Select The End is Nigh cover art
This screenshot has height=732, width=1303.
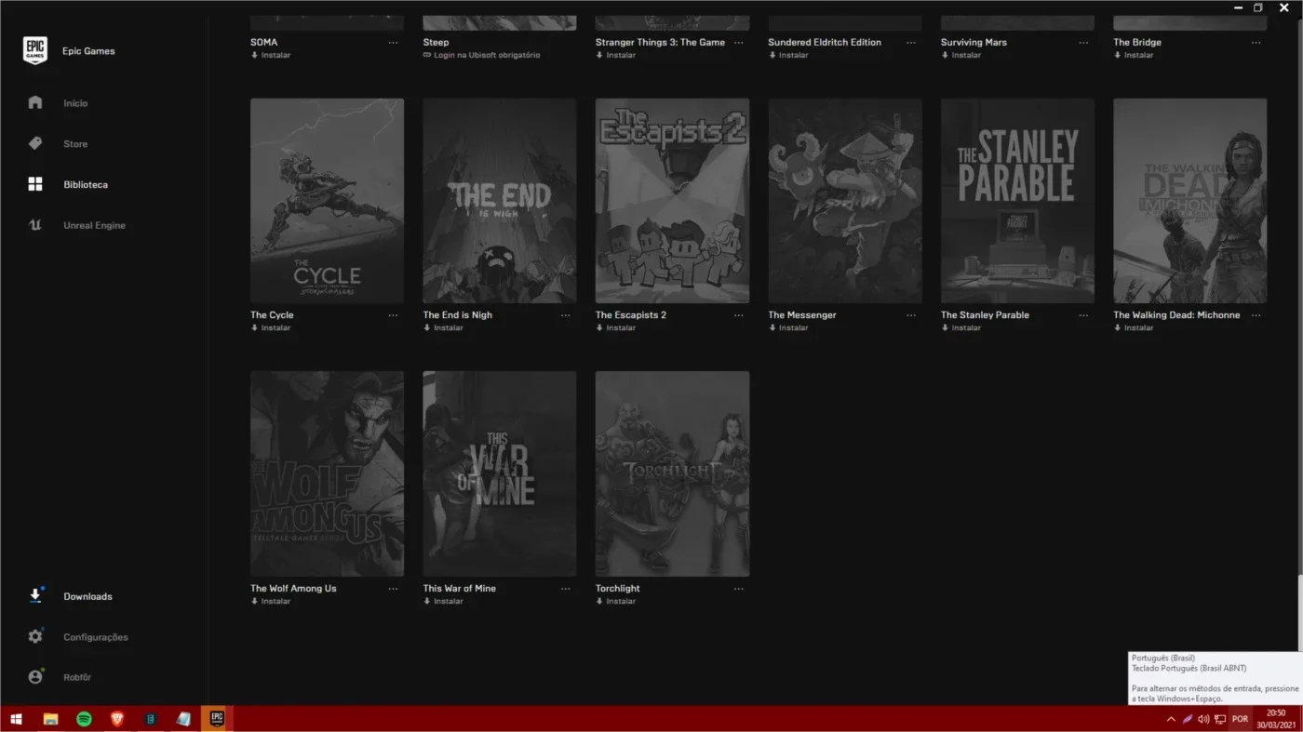500,201
